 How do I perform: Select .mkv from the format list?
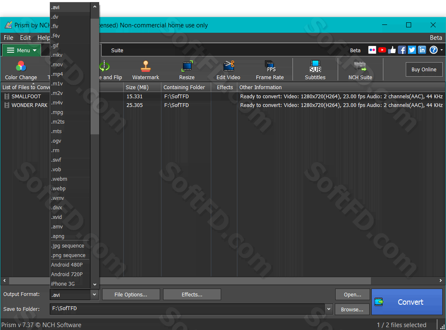click(x=70, y=55)
